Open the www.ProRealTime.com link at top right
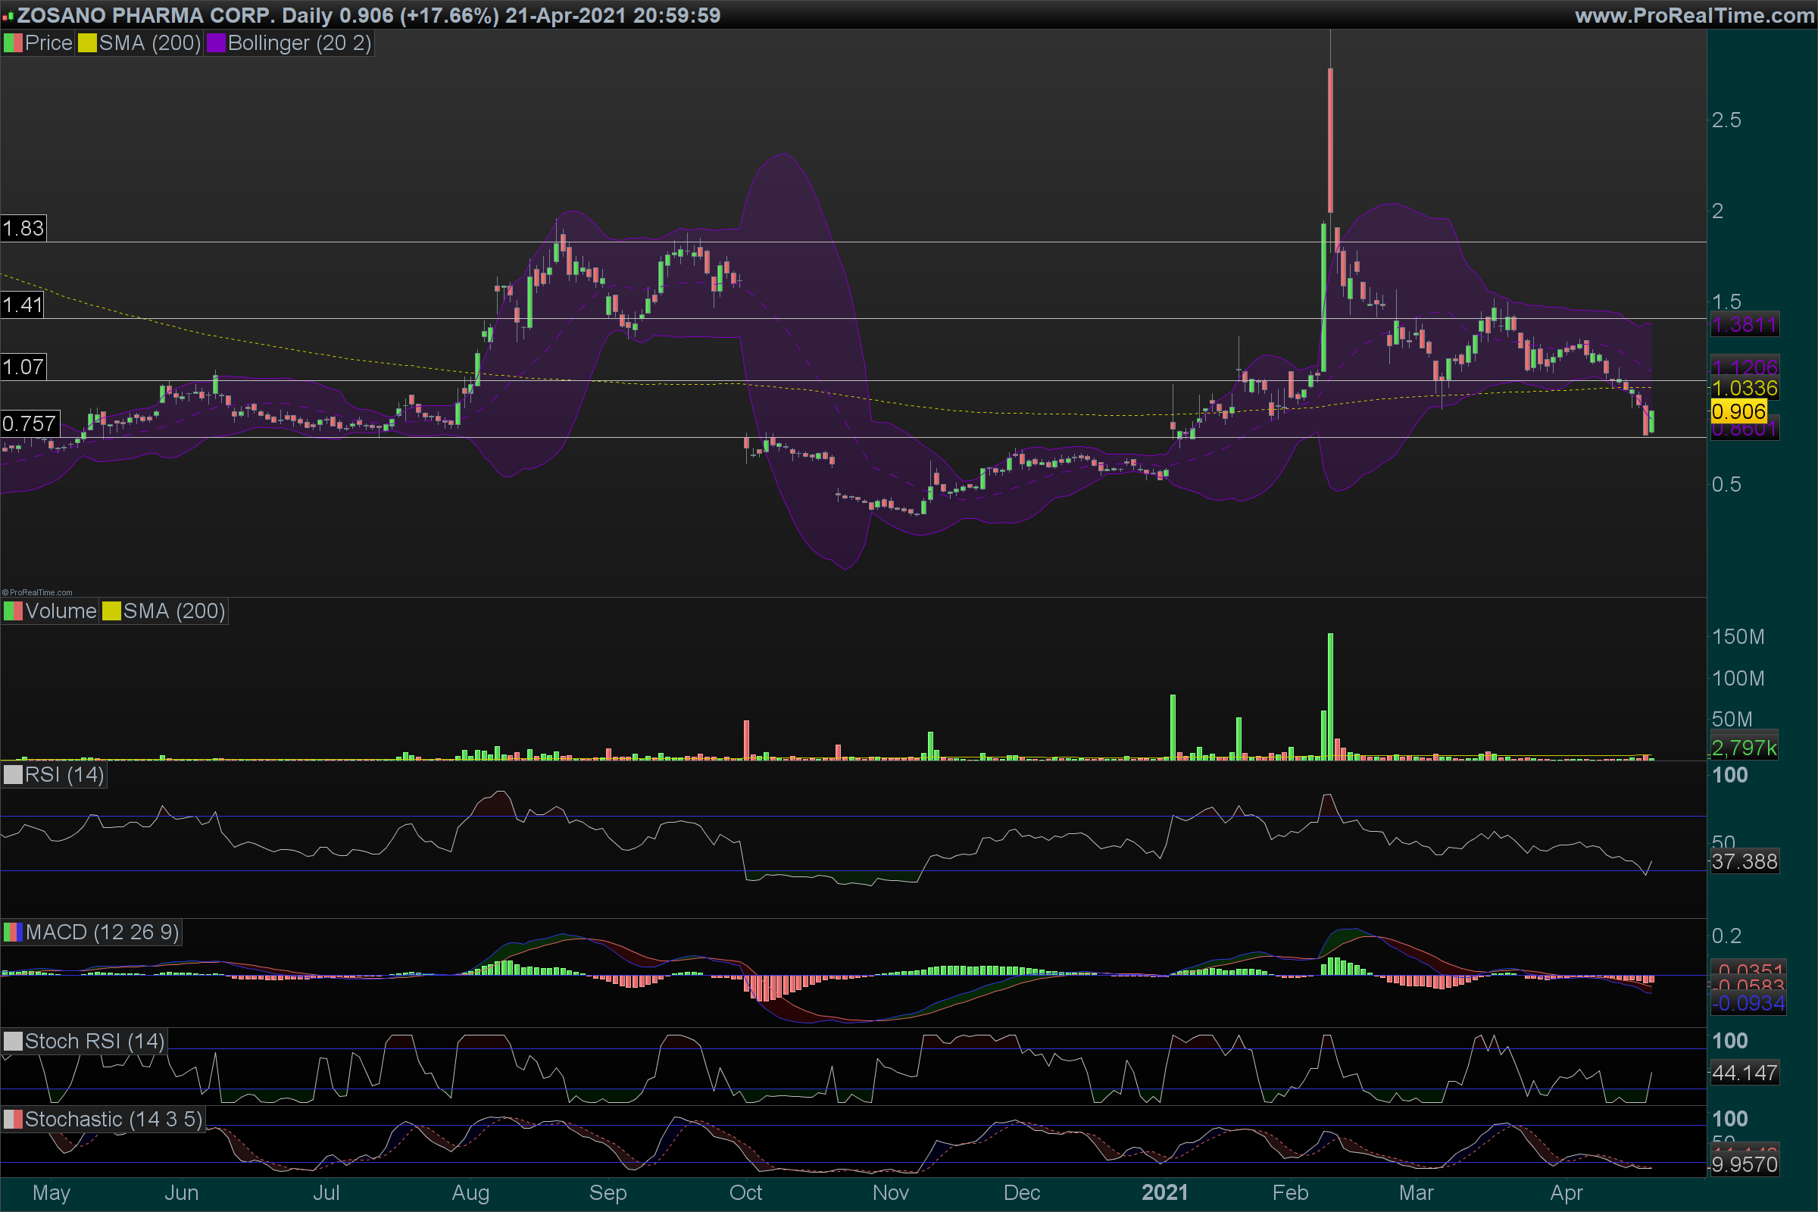Image resolution: width=1818 pixels, height=1212 pixels. 1695,15
